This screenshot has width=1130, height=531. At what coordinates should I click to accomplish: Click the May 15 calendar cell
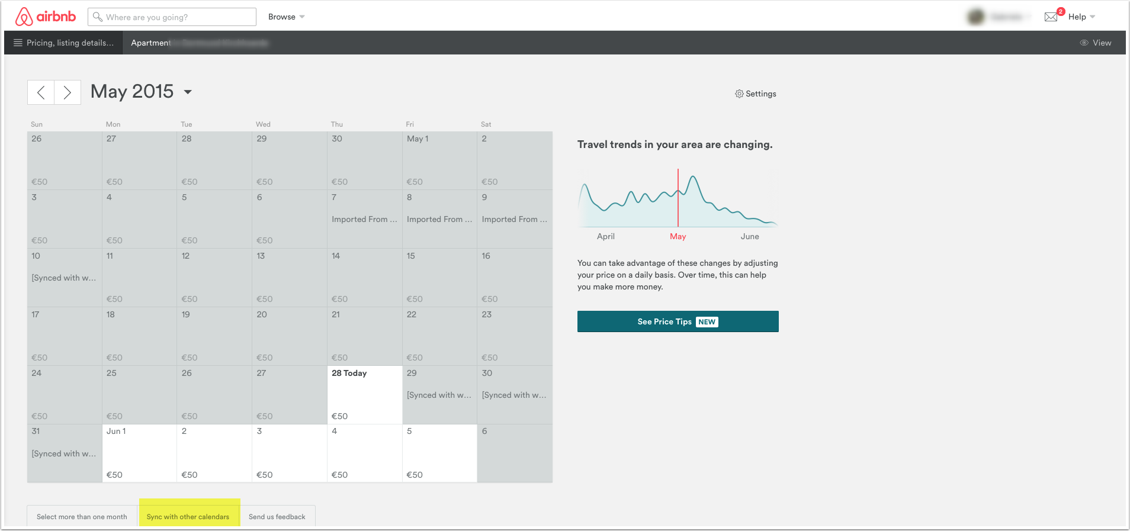(440, 278)
